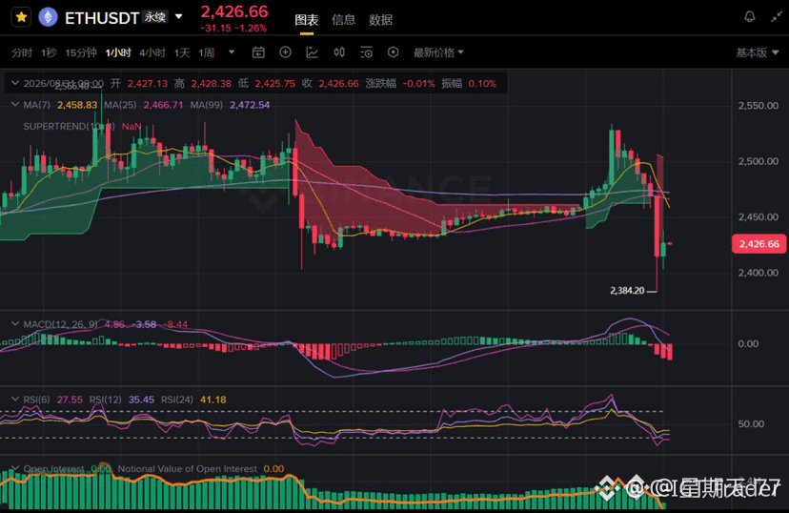Select the 1秒 timeframe
Screen dimensions: 789x513
pyautogui.click(x=49, y=52)
